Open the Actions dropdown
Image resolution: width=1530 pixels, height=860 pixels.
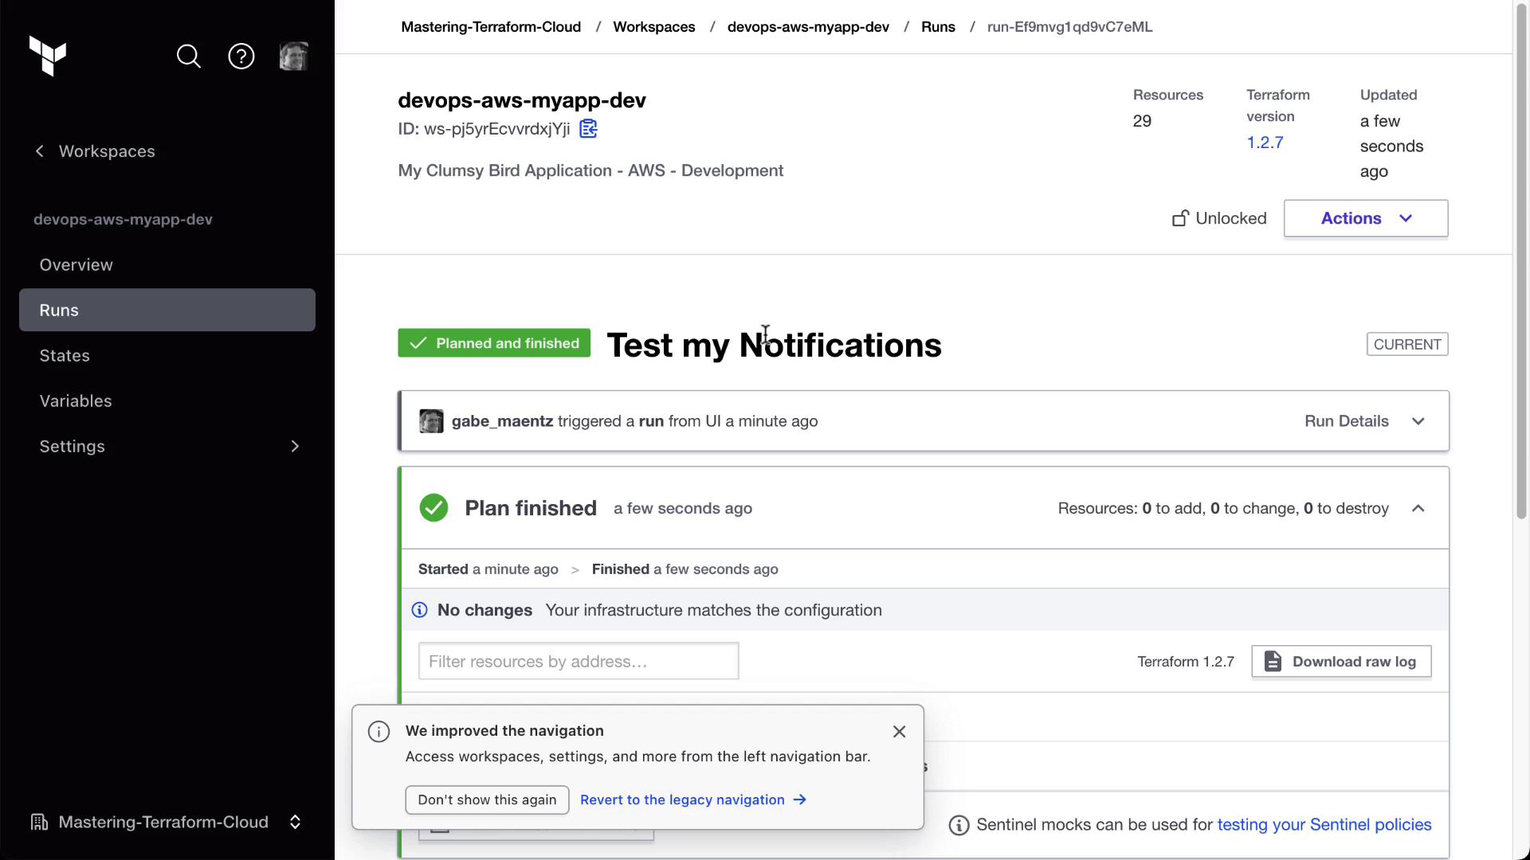point(1365,218)
